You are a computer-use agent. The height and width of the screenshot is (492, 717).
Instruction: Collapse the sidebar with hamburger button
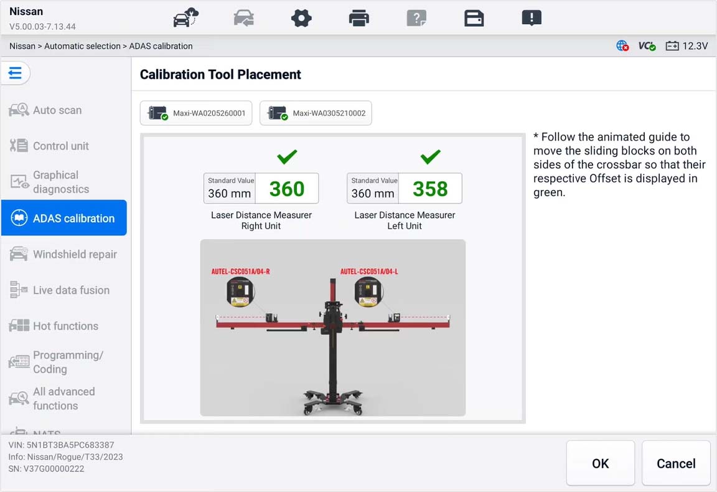(15, 73)
